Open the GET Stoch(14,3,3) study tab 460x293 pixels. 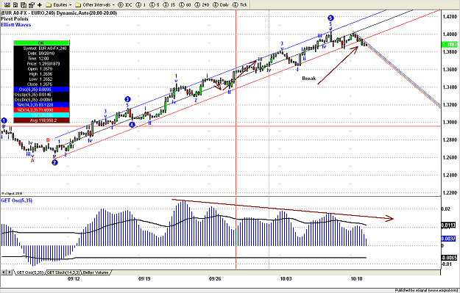(x=63, y=272)
